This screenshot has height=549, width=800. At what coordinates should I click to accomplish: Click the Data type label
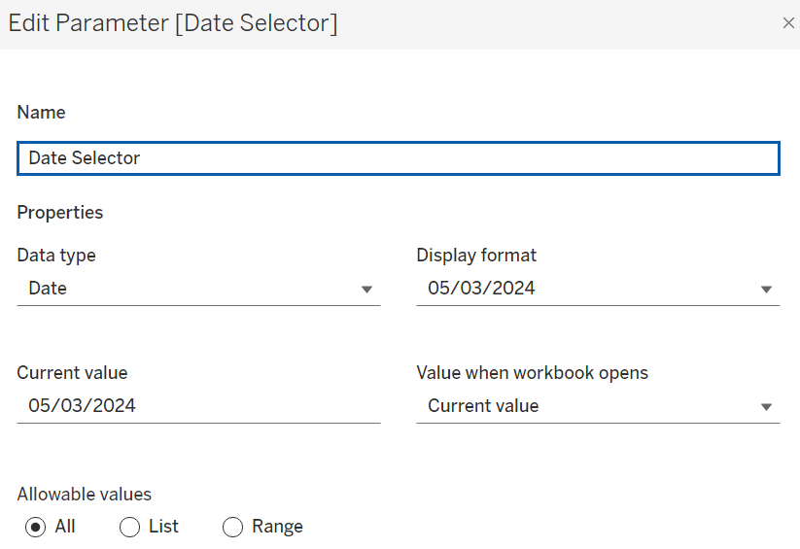point(56,256)
